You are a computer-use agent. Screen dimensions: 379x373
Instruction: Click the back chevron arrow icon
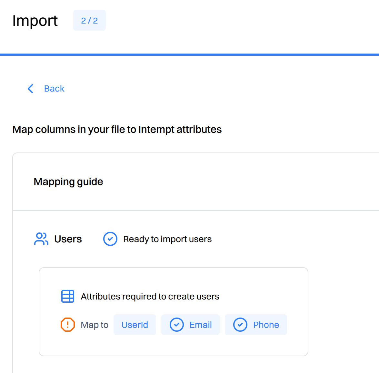point(30,89)
